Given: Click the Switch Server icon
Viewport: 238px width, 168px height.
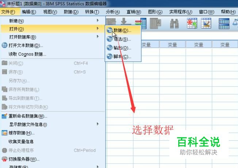Looking at the screenshot, I should (x=4, y=159).
